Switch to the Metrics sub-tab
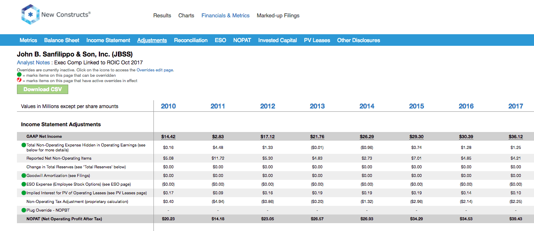The height and width of the screenshot is (231, 534). (29, 40)
